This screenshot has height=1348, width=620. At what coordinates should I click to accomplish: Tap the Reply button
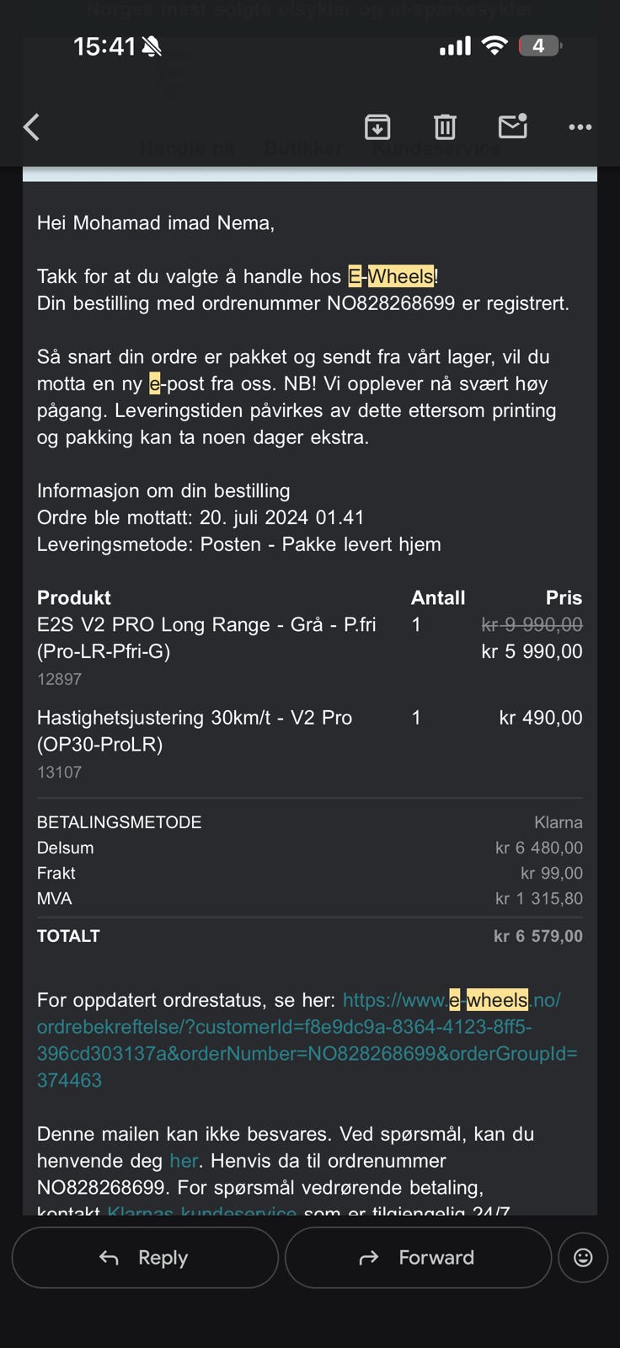pos(145,1258)
